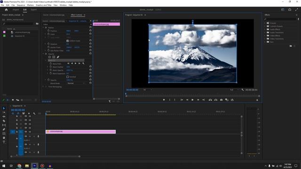Screen dimensions: 301x169
Task: Select the Rectangle tool
Action: (4, 133)
